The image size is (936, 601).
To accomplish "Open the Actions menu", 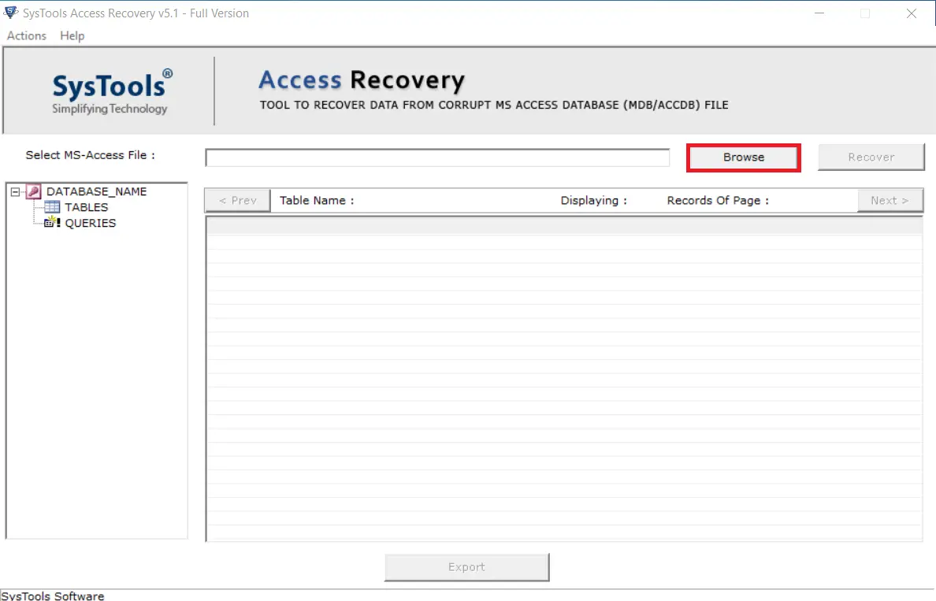I will click(26, 35).
